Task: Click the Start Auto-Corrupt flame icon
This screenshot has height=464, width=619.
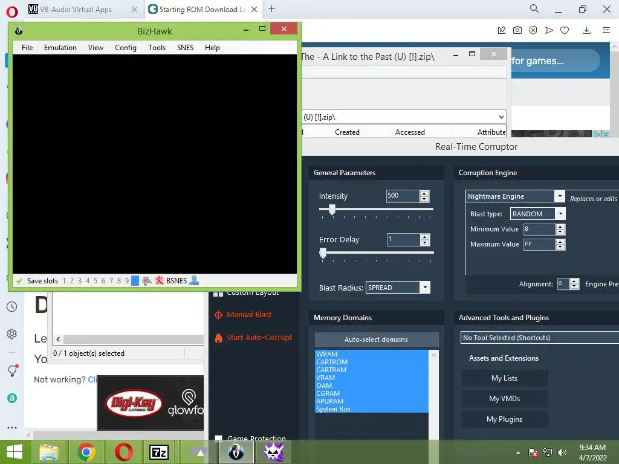Action: coord(218,338)
